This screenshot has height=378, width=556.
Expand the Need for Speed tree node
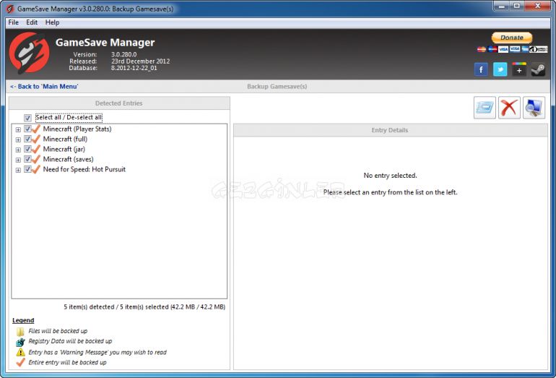18,170
